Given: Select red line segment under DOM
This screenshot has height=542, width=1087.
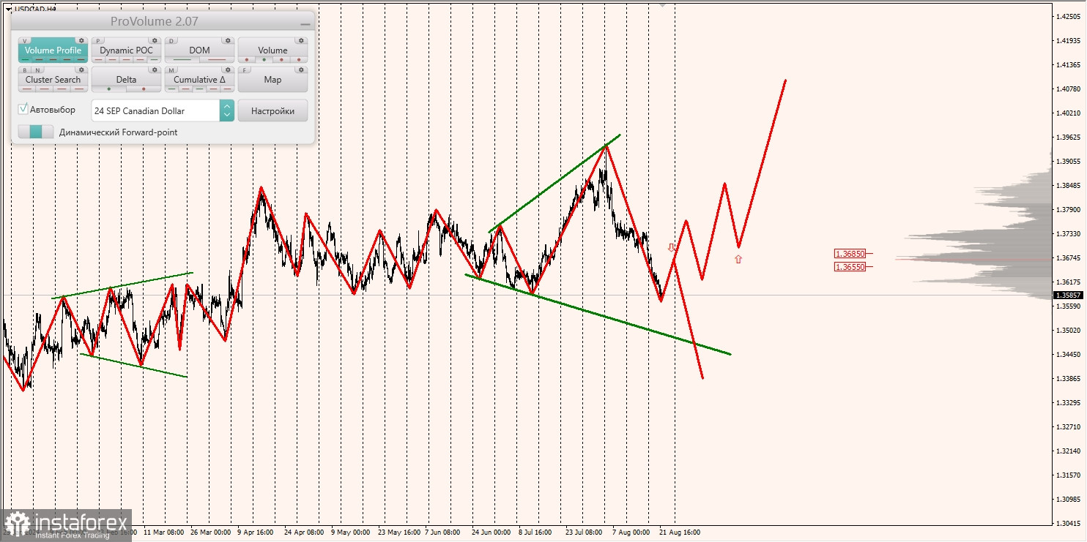Looking at the screenshot, I should coord(217,60).
